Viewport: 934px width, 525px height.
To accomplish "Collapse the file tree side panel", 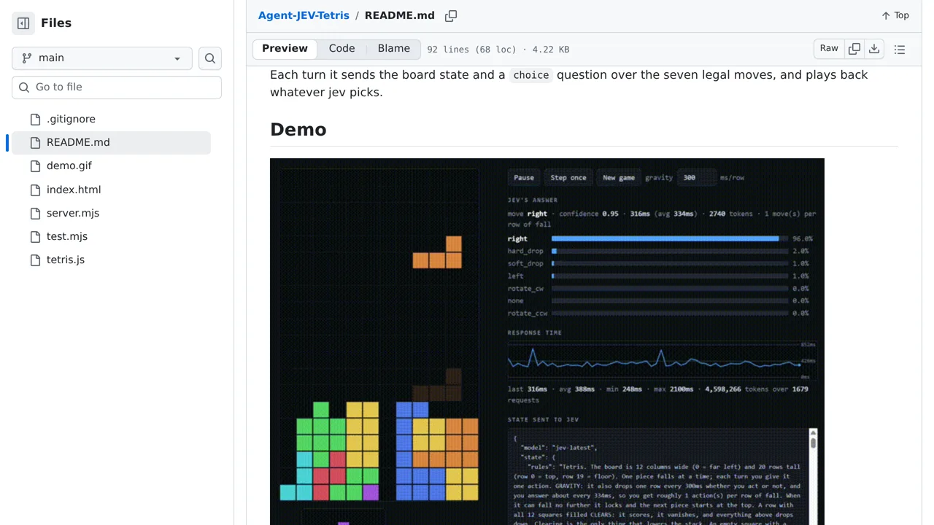I will pos(23,23).
